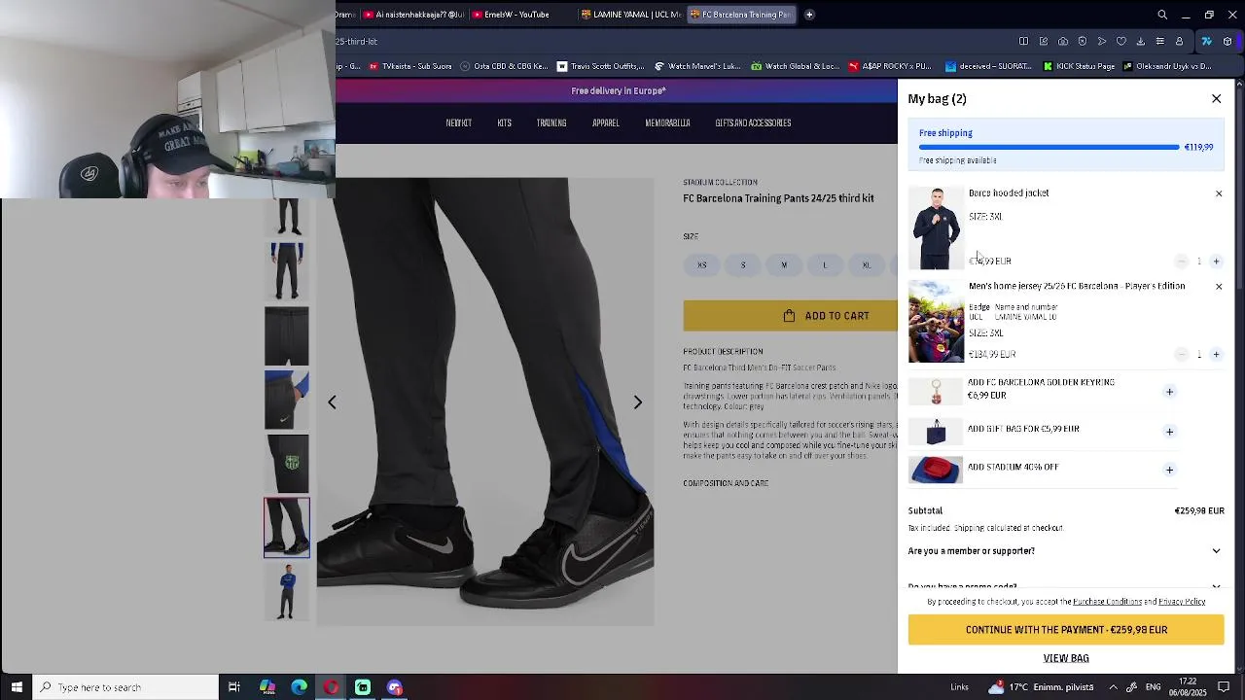Open the Purchase Conditions link
1245x700 pixels.
pyautogui.click(x=1107, y=602)
